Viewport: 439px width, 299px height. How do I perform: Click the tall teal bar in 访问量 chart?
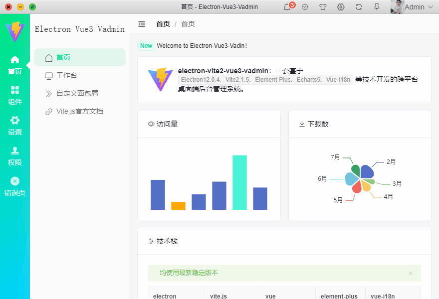coord(238,182)
